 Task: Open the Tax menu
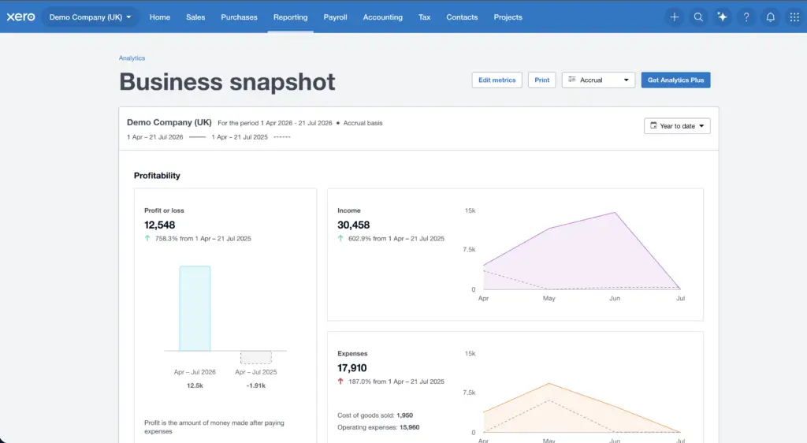tap(424, 17)
